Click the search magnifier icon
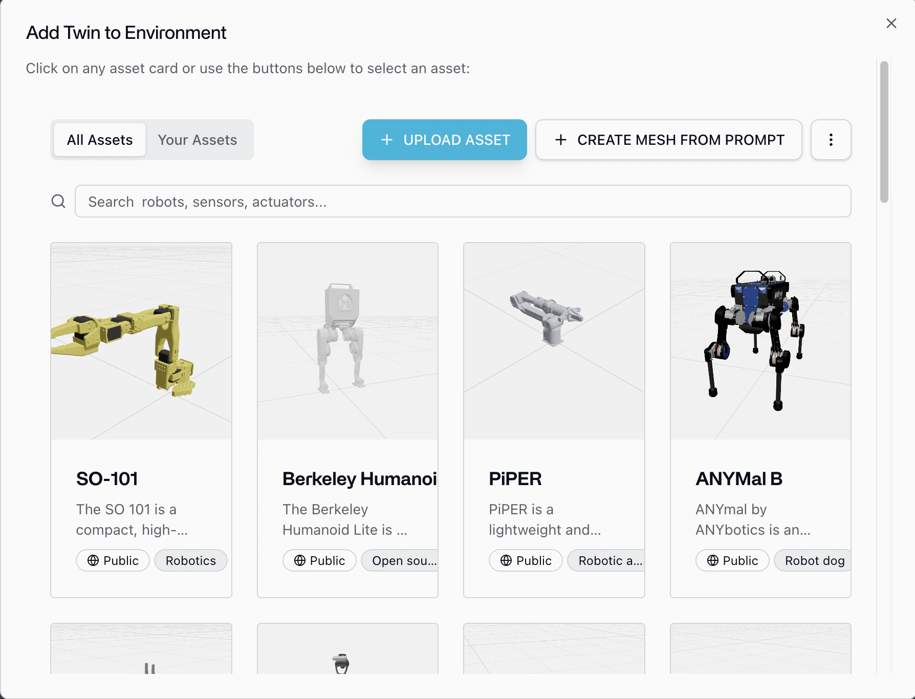Viewport: 915px width, 699px height. pos(58,201)
